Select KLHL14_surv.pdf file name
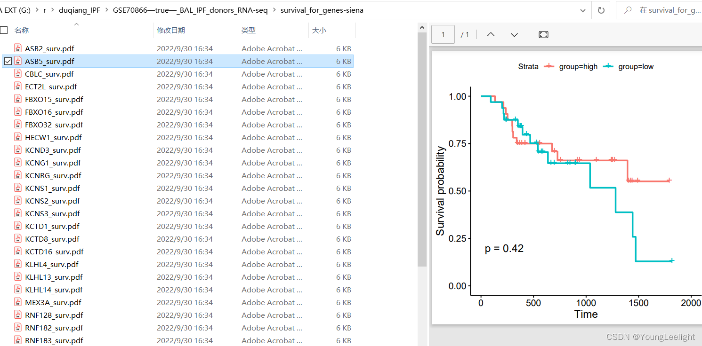Image resolution: width=702 pixels, height=346 pixels. click(54, 290)
